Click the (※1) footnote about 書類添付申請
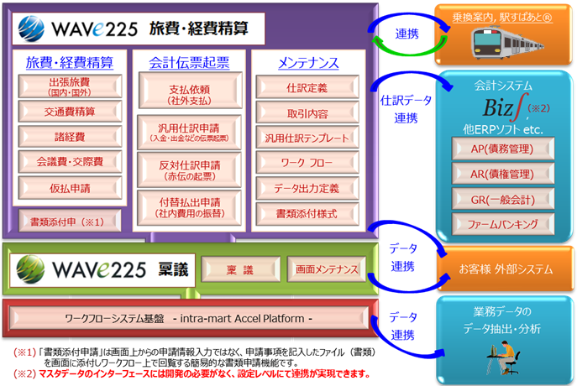 coord(195,357)
